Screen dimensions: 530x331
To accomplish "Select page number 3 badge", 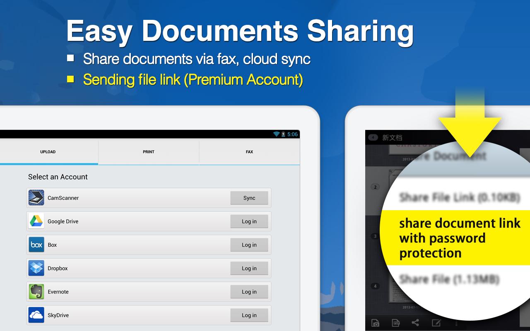I will (x=375, y=236).
